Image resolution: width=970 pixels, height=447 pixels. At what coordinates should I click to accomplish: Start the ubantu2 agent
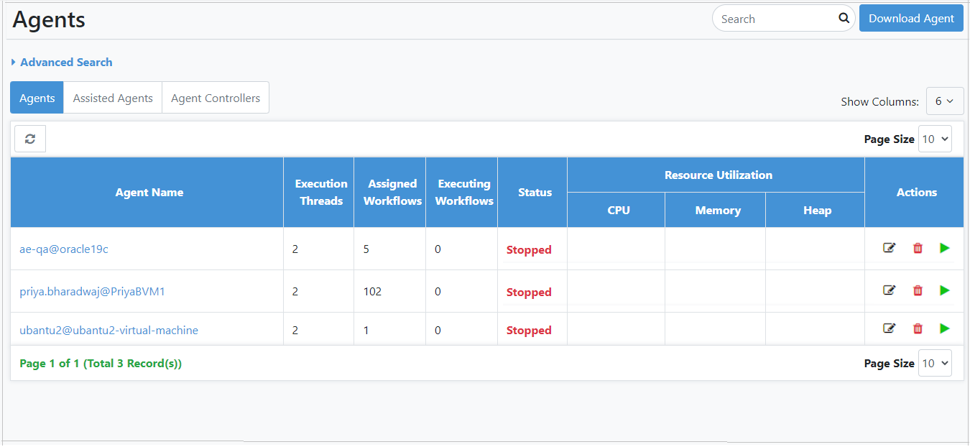(945, 328)
